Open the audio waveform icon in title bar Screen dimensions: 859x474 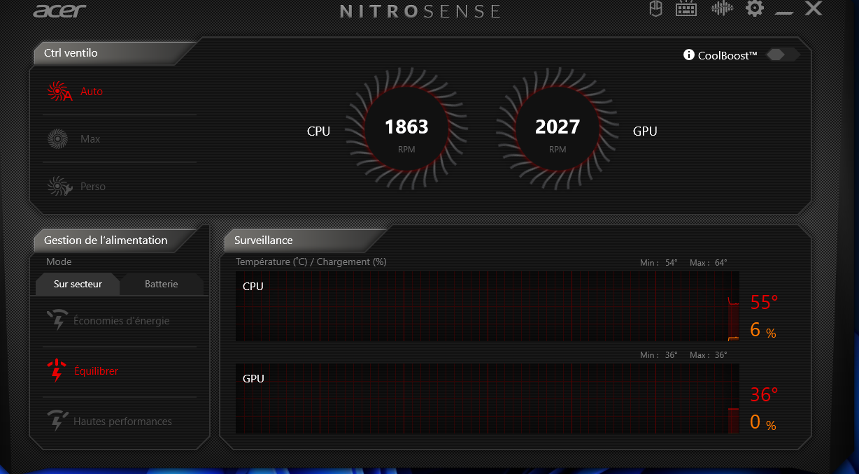pyautogui.click(x=722, y=8)
